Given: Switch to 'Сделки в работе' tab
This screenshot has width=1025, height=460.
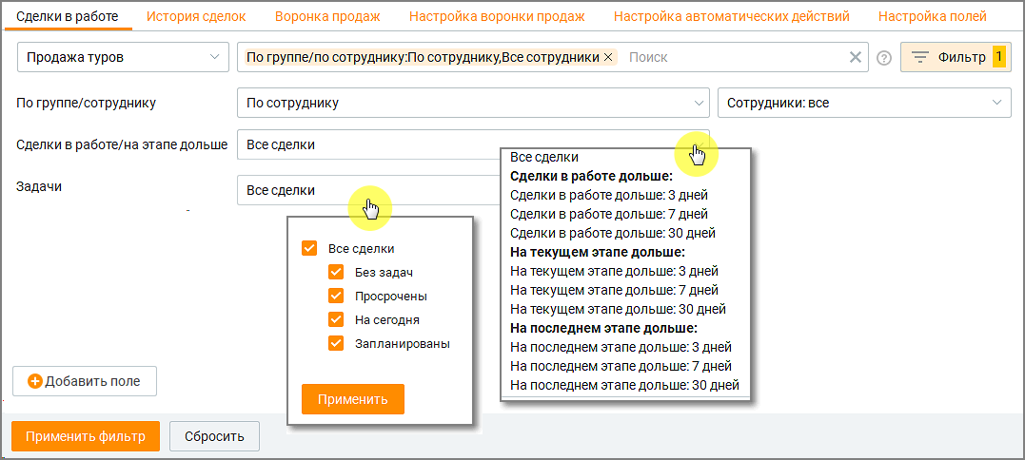Looking at the screenshot, I should coord(68,16).
